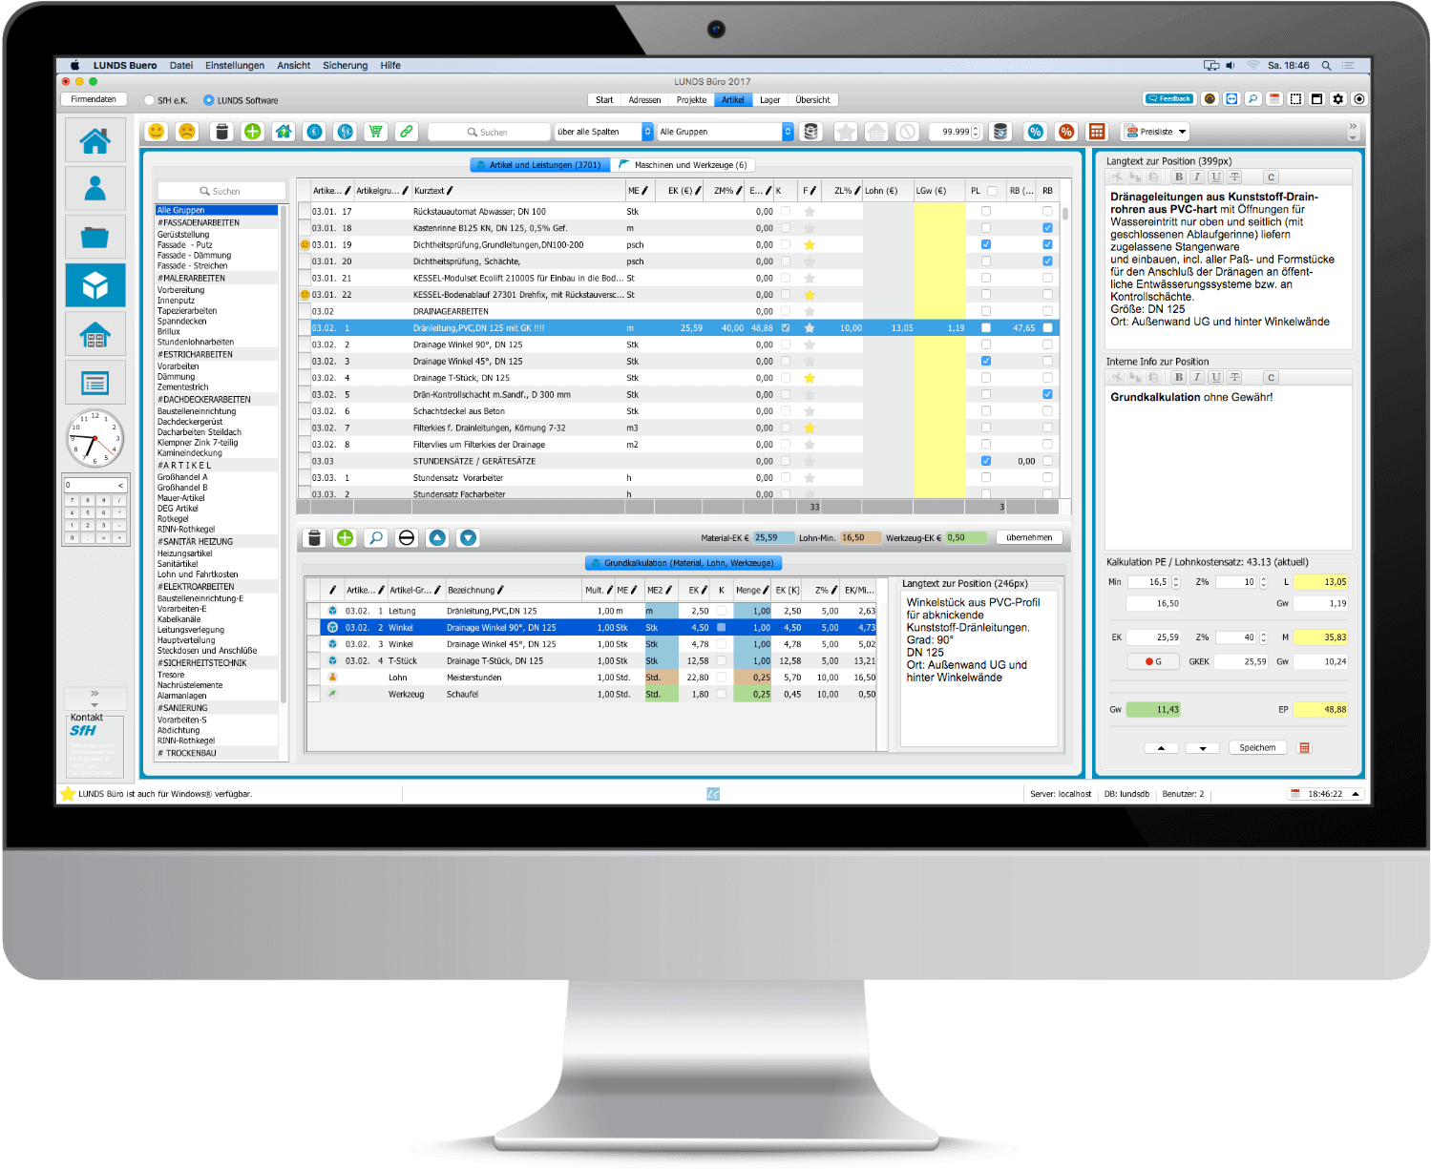Image resolution: width=1431 pixels, height=1169 pixels.
Task: Click the red-dot G button
Action: pos(1153,661)
